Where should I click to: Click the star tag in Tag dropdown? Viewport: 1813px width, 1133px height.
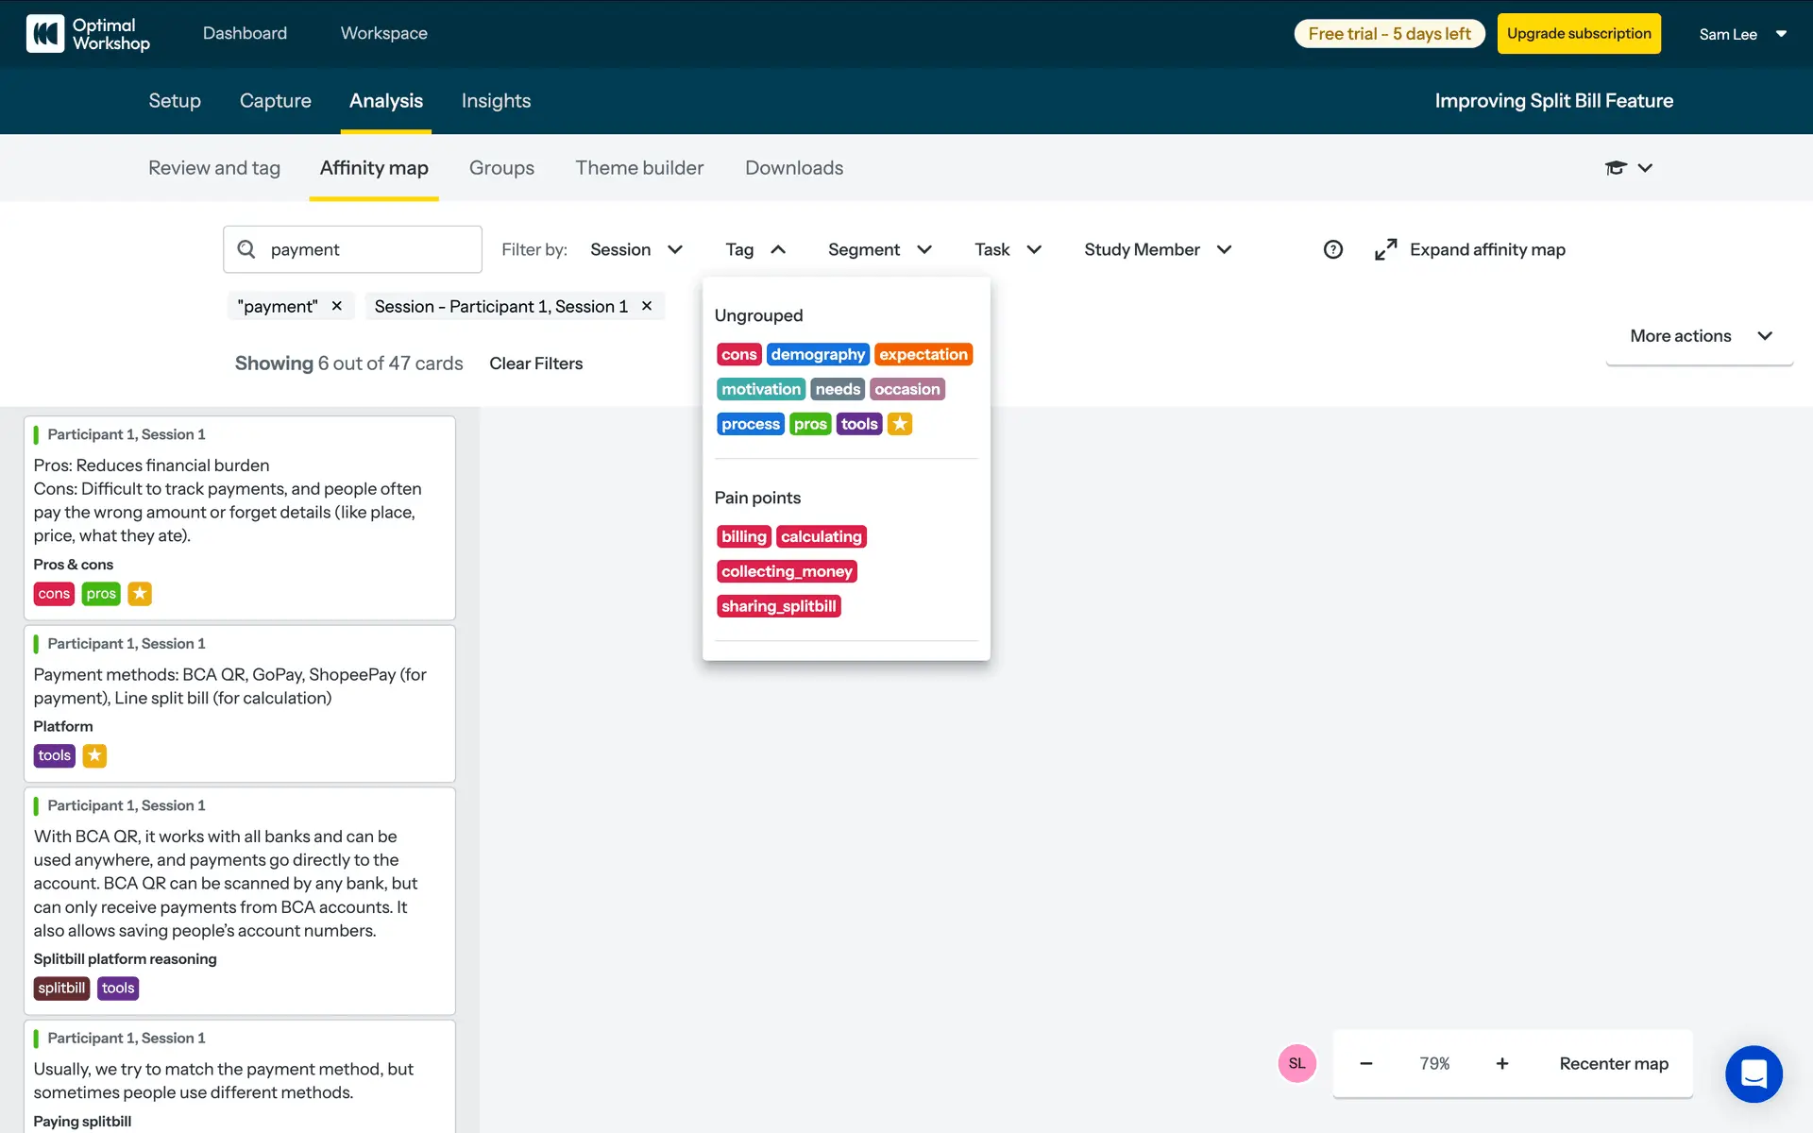click(x=900, y=424)
